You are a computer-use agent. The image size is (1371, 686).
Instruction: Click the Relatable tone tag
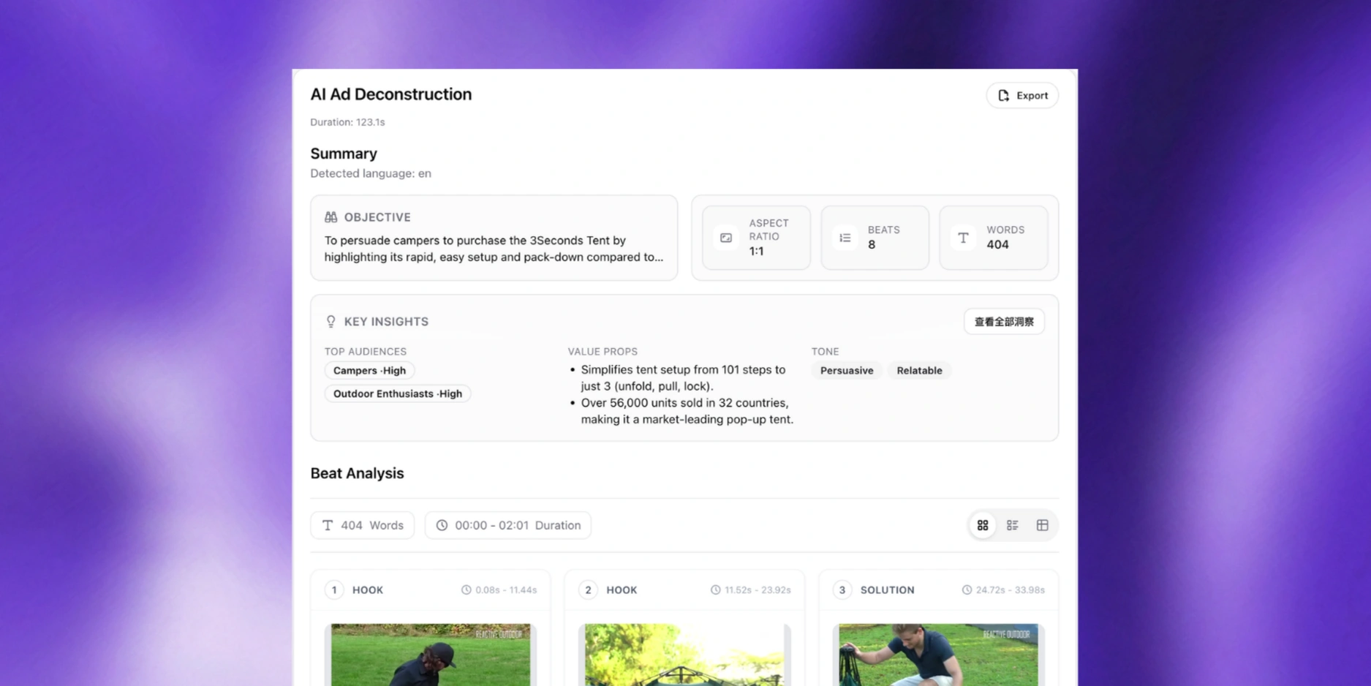(x=919, y=371)
